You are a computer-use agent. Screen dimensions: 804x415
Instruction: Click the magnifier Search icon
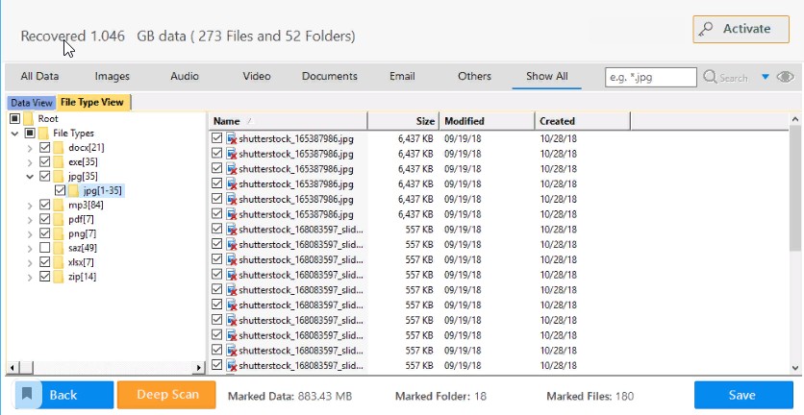coord(711,77)
